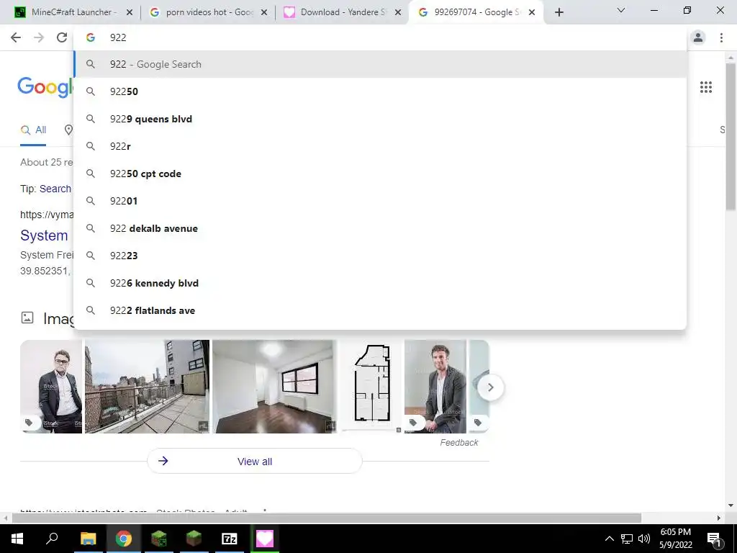The height and width of the screenshot is (553, 737).
Task: Open the empty room image thumbnail
Action: point(274,386)
